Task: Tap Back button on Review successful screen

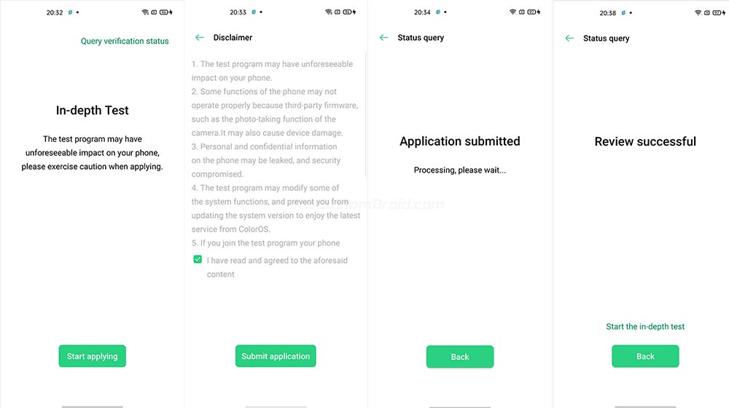Action: point(645,356)
